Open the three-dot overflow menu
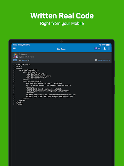The image size is (124, 166). click(x=109, y=49)
